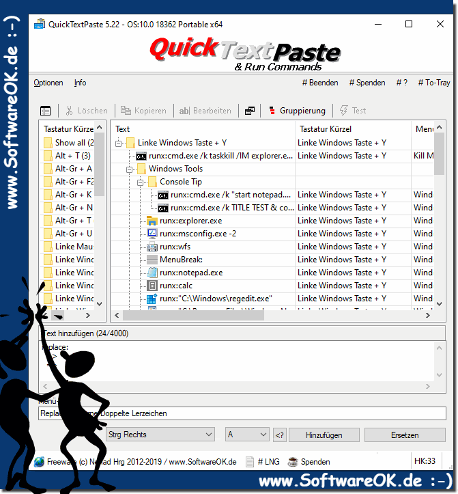Click the runx:msconfig.exe icon
This screenshot has width=458, height=494.
pyautogui.click(x=152, y=234)
